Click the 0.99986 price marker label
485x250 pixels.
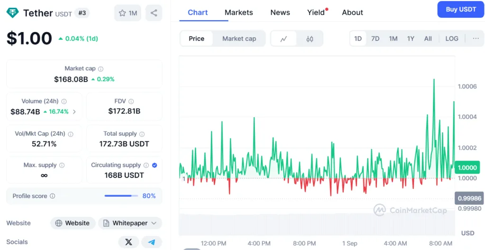469,198
